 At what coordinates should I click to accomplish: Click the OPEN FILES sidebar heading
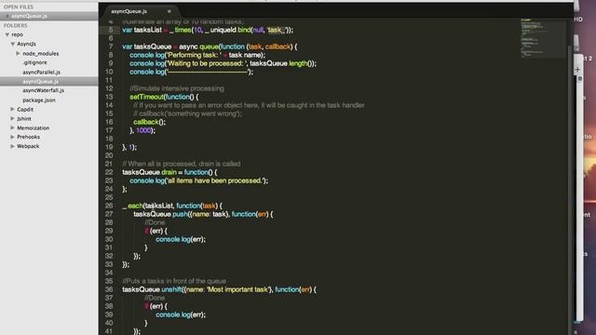point(19,7)
